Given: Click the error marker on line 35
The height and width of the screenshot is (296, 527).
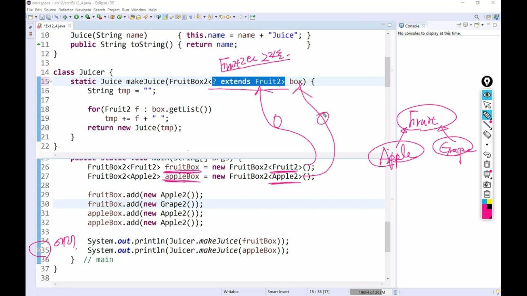Looking at the screenshot, I should point(39,250).
